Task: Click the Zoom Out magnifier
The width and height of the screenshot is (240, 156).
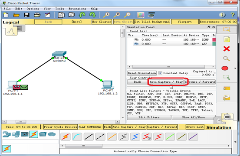Action: click(x=127, y=15)
